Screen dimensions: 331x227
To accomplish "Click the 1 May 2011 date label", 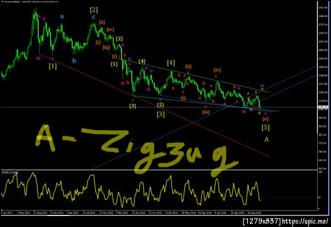I will pos(24,213).
